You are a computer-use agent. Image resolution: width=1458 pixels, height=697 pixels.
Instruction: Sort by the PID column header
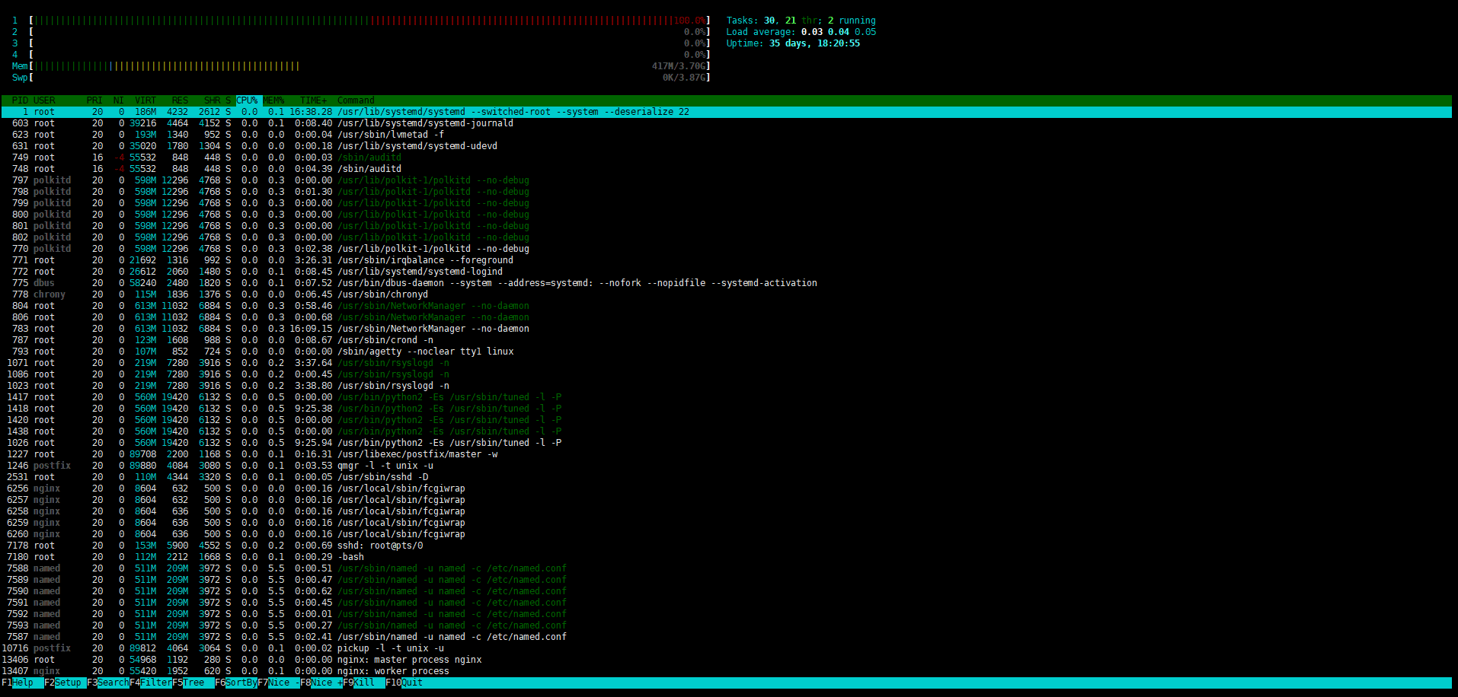pos(20,100)
